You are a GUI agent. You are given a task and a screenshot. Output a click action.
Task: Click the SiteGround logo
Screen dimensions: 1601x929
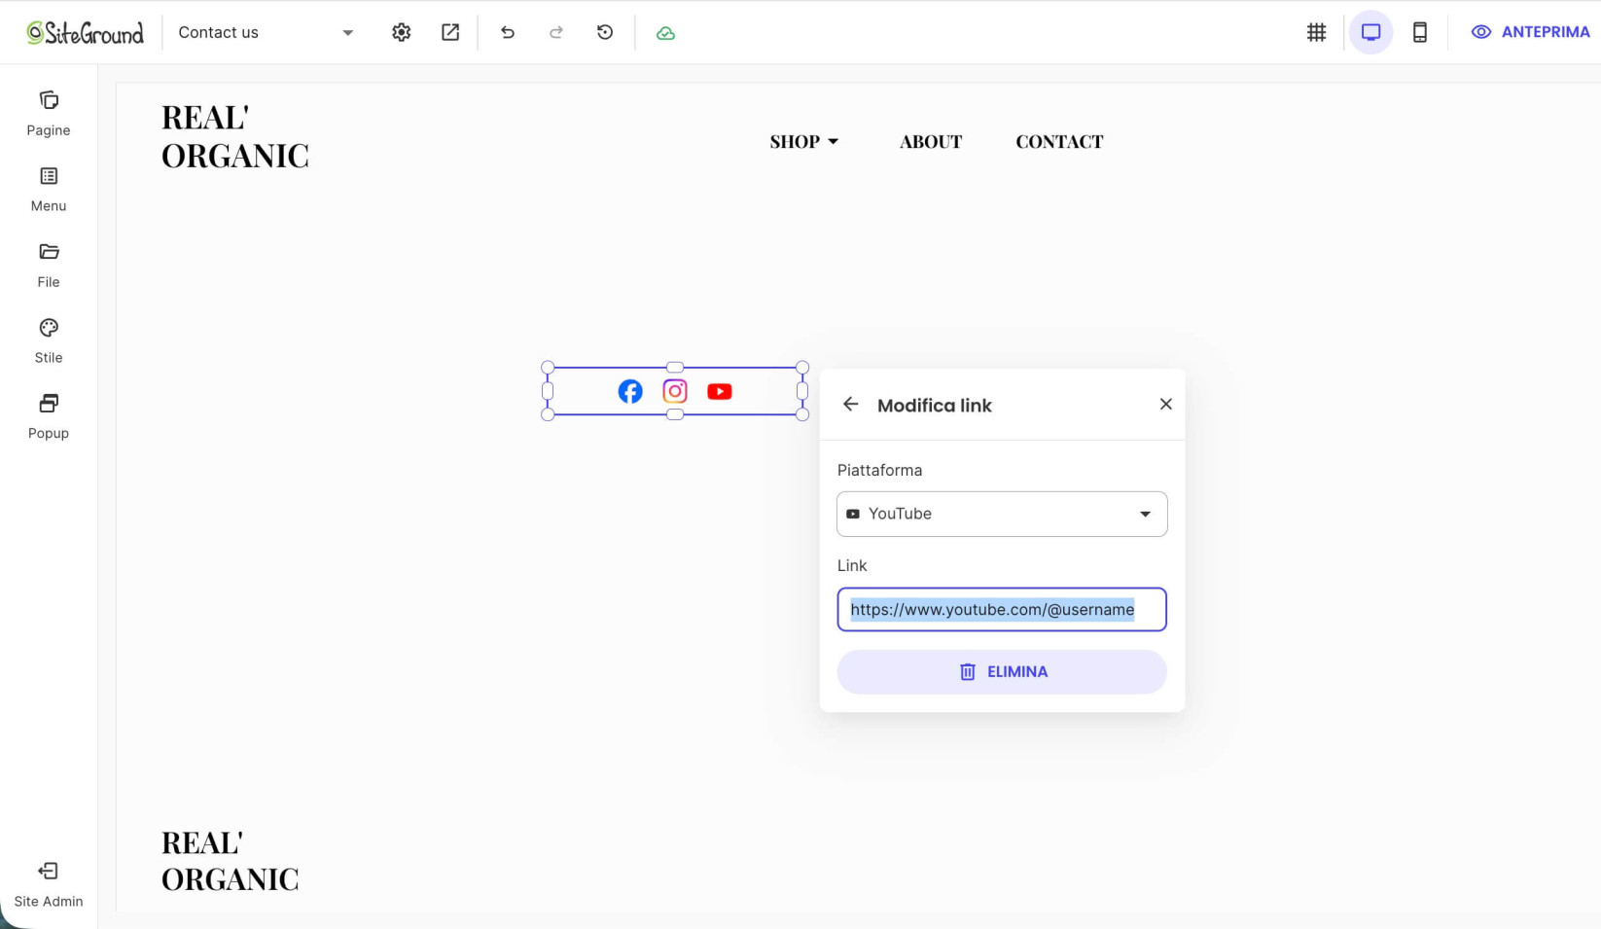(85, 33)
